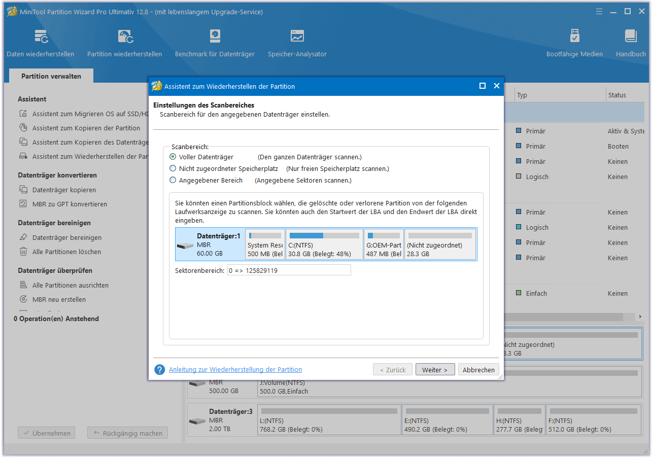652x458 pixels.
Task: Click the MiniTool app logo in title bar
Action: coord(12,12)
